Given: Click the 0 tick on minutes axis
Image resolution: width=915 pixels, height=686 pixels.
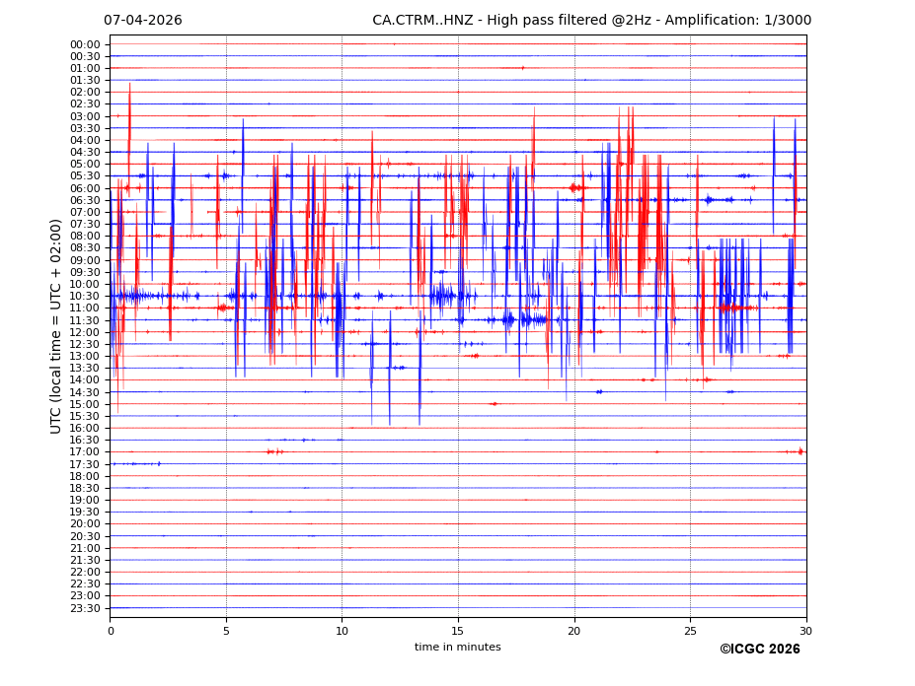Looking at the screenshot, I should point(111,630).
